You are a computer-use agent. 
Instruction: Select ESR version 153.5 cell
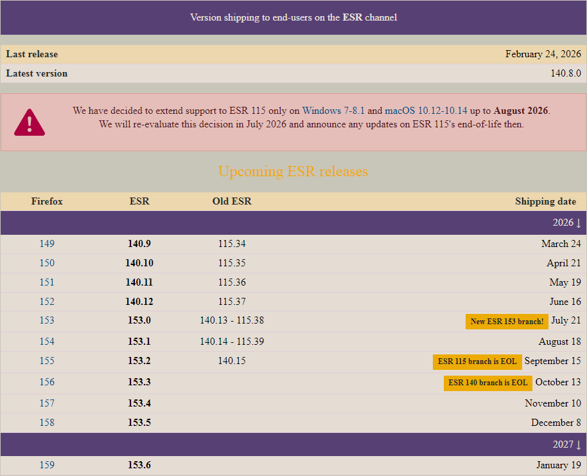point(139,423)
